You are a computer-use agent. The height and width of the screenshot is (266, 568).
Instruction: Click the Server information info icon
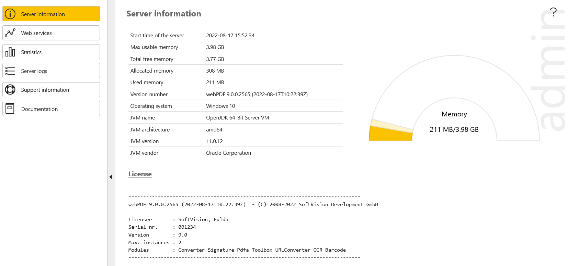10,14
